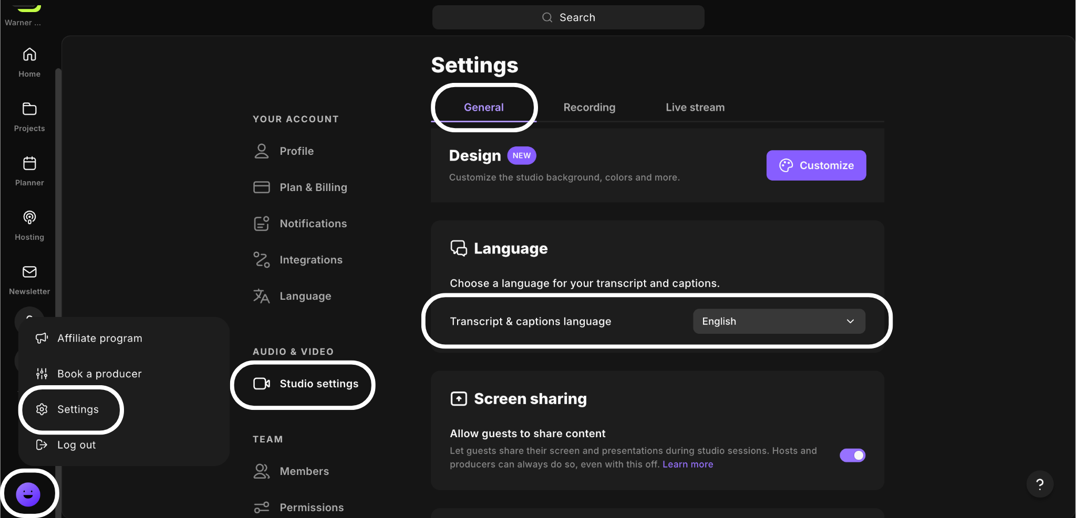This screenshot has width=1076, height=518.
Task: Open Plan & Billing settings
Action: [313, 187]
